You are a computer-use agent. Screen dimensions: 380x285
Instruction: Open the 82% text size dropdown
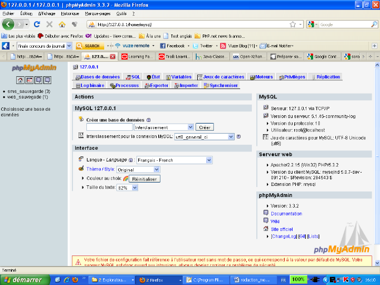point(128,188)
